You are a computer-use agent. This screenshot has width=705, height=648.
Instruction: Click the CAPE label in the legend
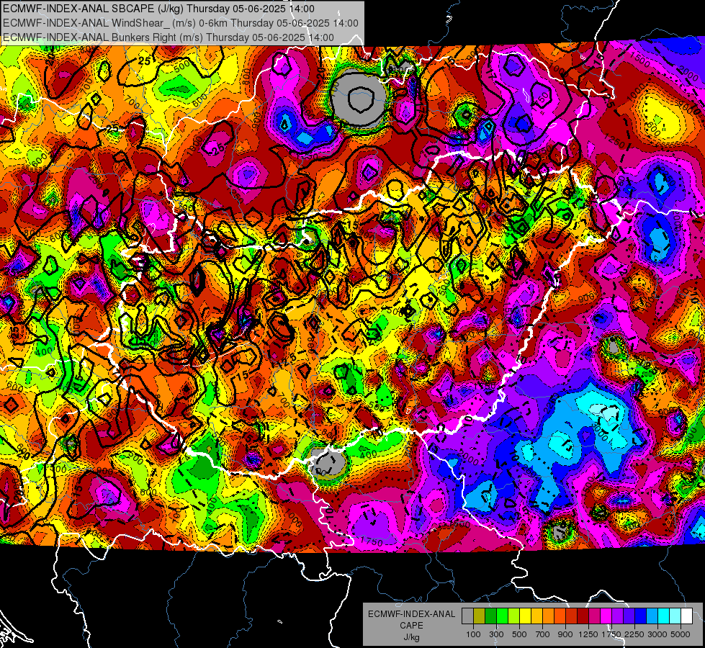(x=411, y=625)
